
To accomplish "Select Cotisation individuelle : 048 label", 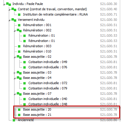I will [48, 104].
